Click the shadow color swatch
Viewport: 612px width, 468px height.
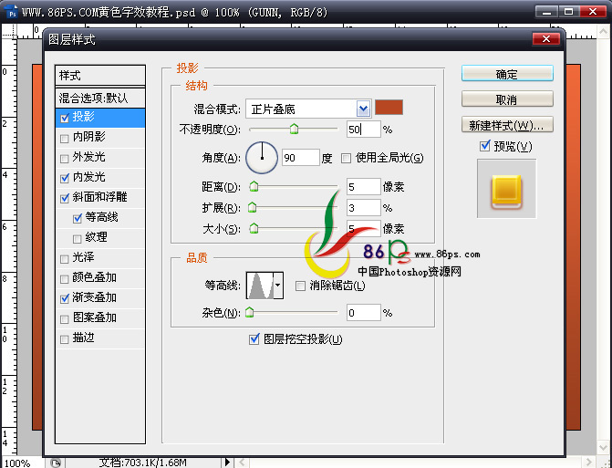point(389,108)
